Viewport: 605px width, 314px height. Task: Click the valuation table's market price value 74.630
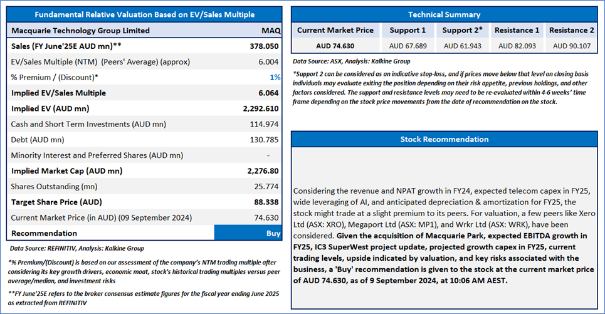(266, 217)
